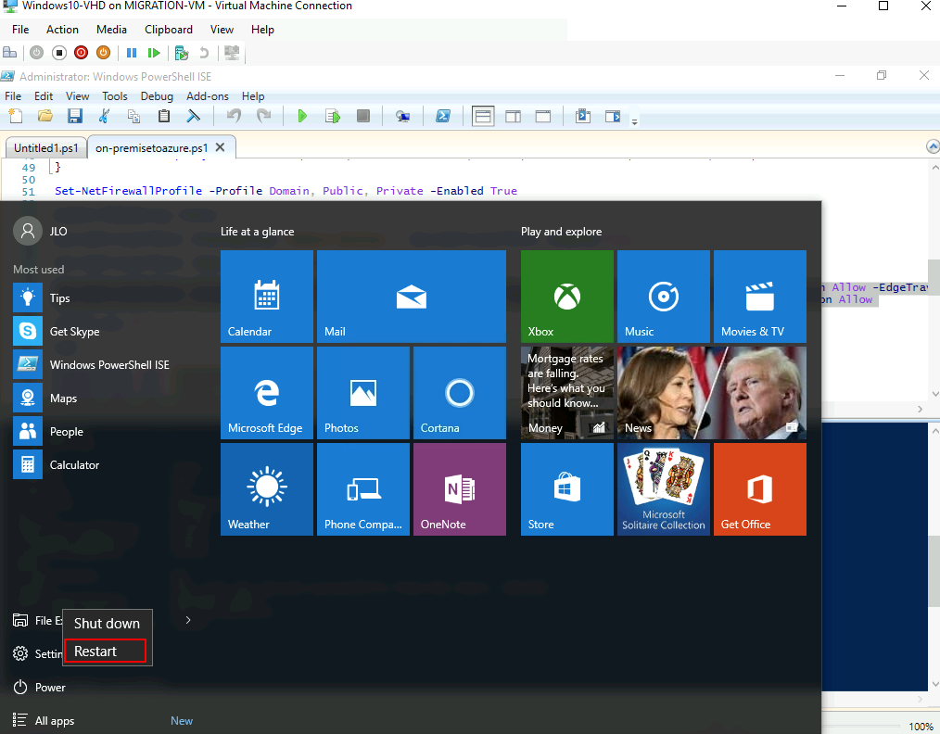Open the News live tile
This screenshot has height=734, width=940.
click(x=712, y=393)
